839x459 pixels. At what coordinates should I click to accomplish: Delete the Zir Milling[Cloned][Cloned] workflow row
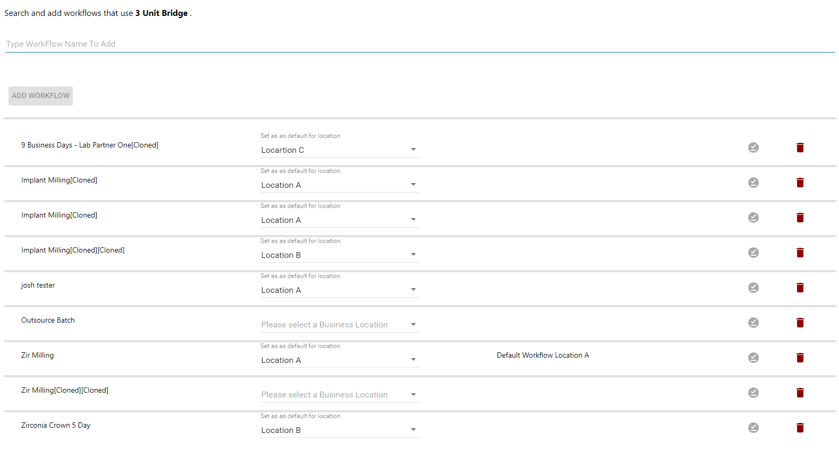click(800, 393)
